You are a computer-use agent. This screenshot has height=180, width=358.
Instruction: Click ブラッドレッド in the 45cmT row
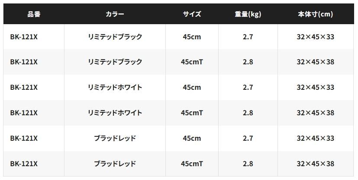click(x=115, y=164)
